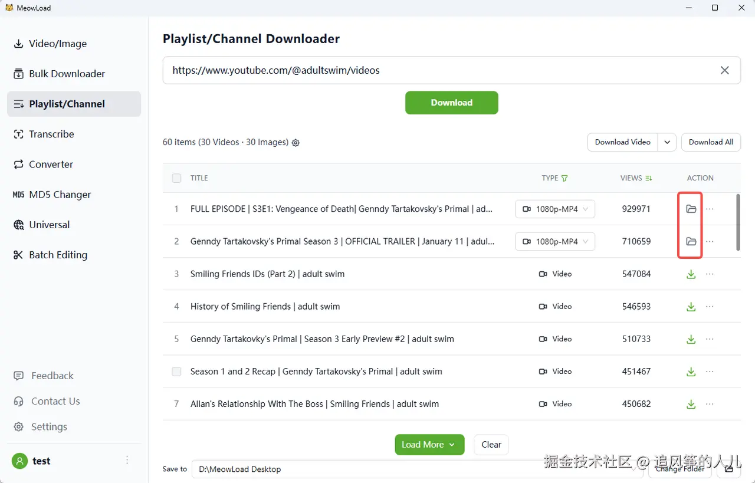Select title History of Smiling Friends

click(x=265, y=307)
